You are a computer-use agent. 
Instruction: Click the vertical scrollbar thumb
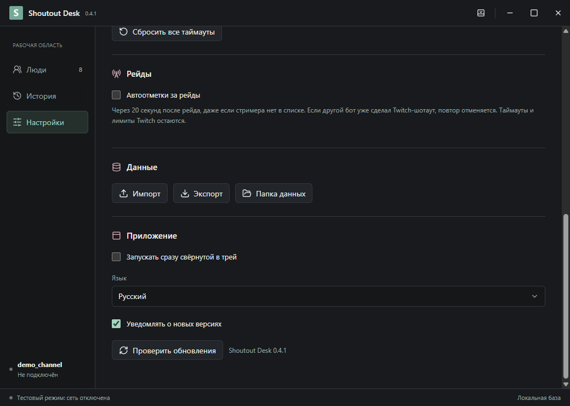pos(566,296)
